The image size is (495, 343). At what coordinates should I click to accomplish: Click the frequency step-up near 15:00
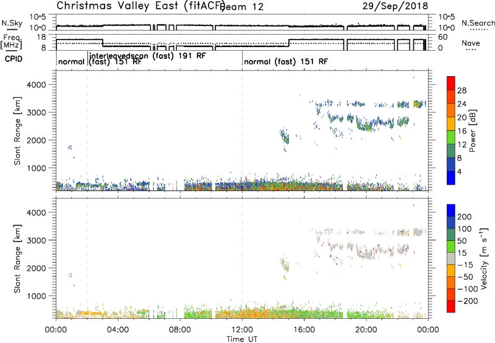[x=289, y=43]
